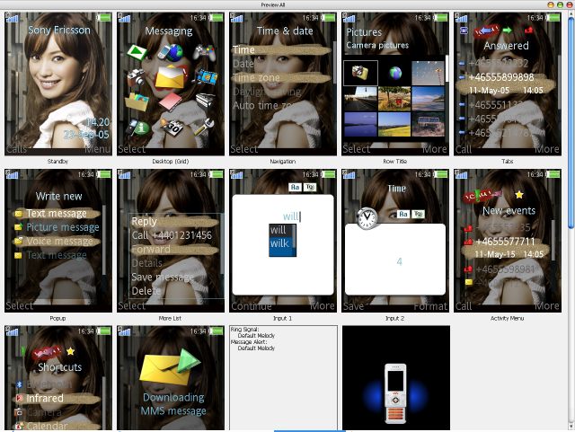575x432 pixels.
Task: Click the 'Aa' input mode icon in Input 2
Action: (x=403, y=214)
